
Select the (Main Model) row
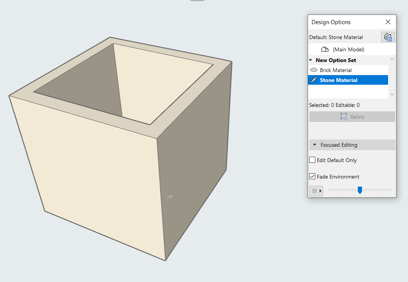[352, 49]
